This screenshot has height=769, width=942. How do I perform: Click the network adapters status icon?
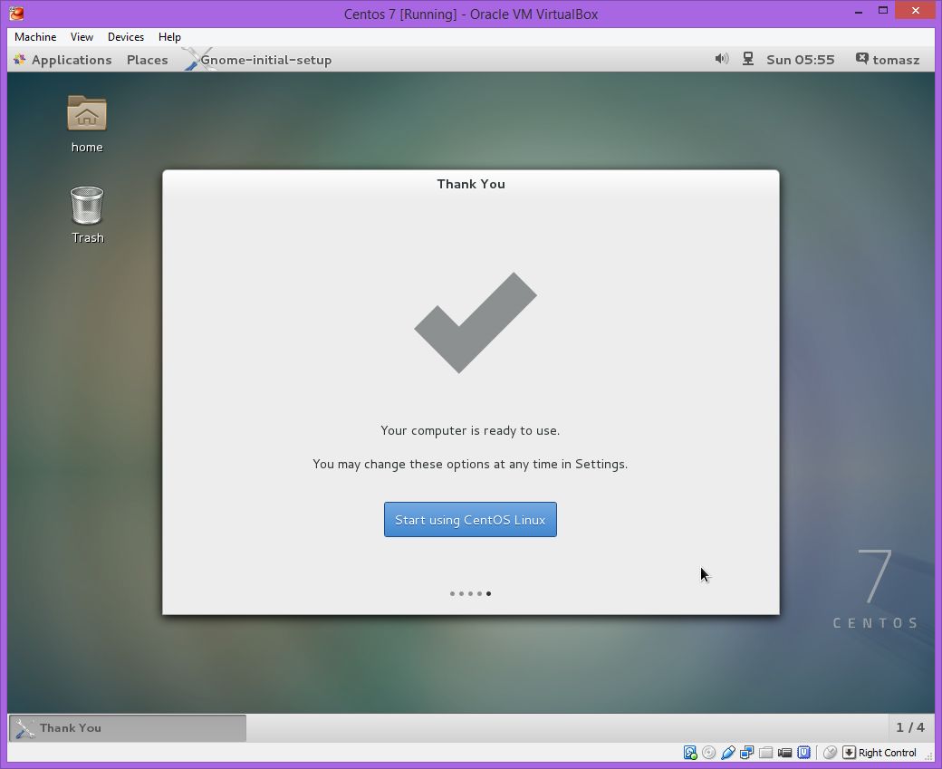[747, 752]
